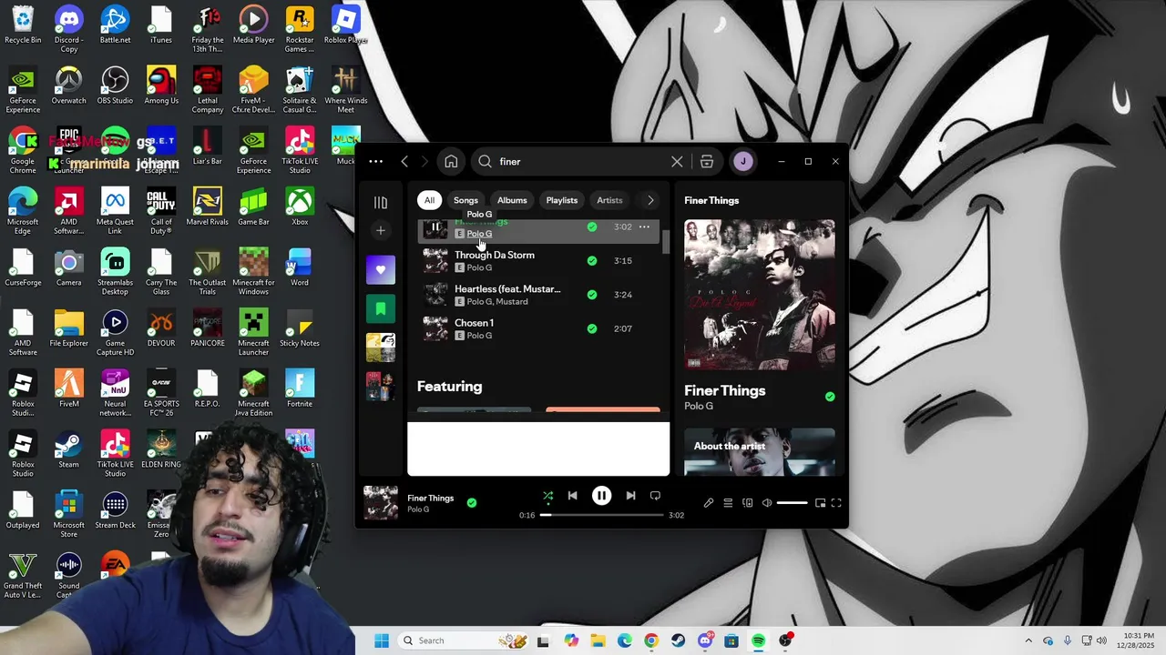Open Your Library in Spotify sidebar
This screenshot has width=1166, height=655.
tap(381, 202)
